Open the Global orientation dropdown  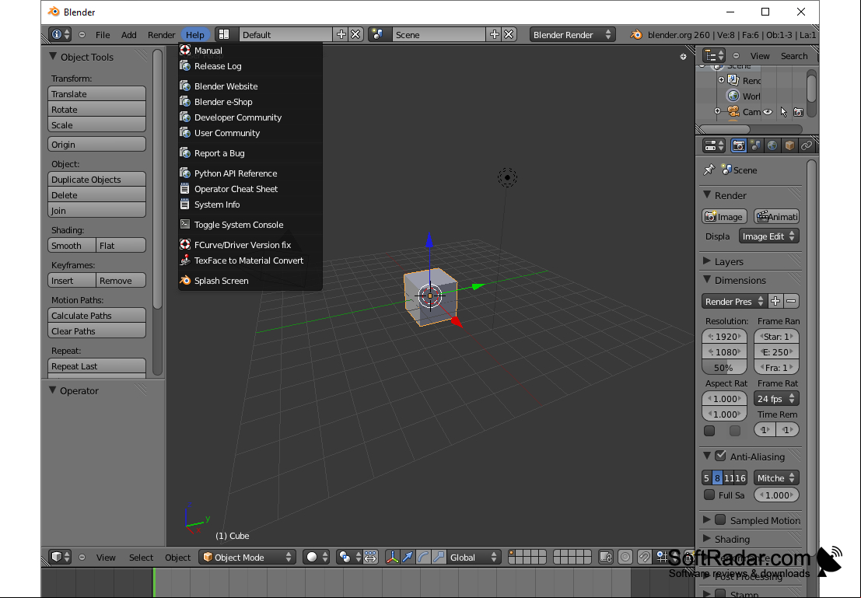474,557
